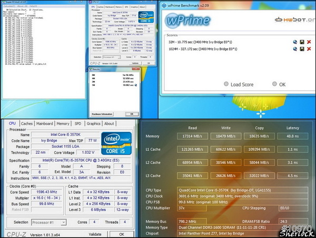
Task: Save the 32M wPrime score
Action: (302, 42)
